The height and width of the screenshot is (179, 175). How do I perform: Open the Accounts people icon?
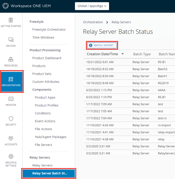coord(11,138)
